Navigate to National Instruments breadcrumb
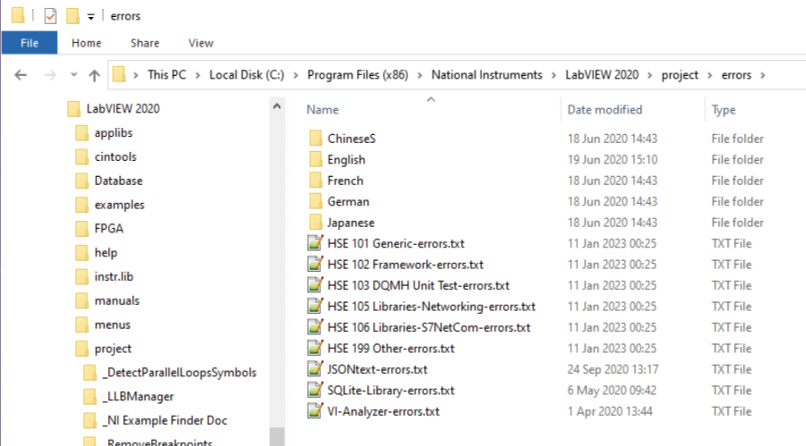806x446 pixels. (x=487, y=75)
